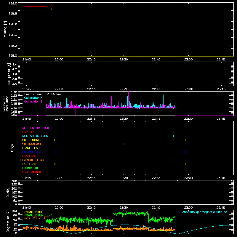237x237 pixels.
Task: Click the 'Degrees or %' axis title
Action: [x=8, y=222]
